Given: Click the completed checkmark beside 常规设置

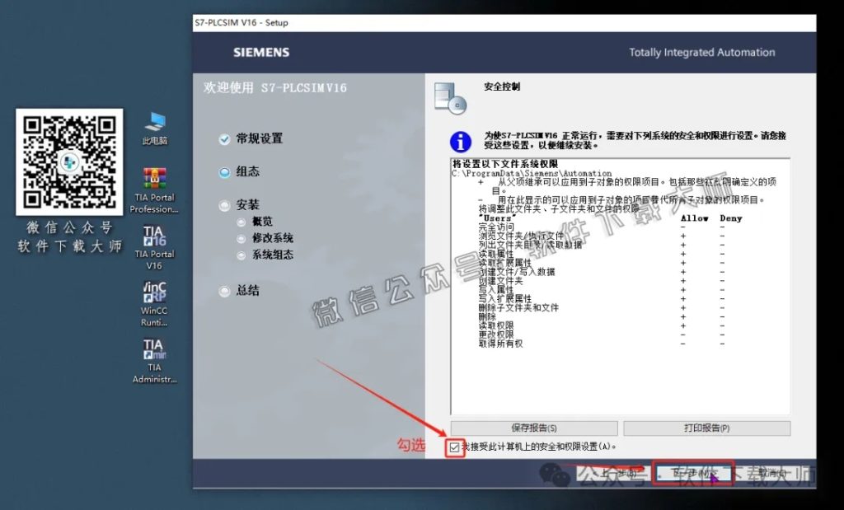Looking at the screenshot, I should coord(225,139).
